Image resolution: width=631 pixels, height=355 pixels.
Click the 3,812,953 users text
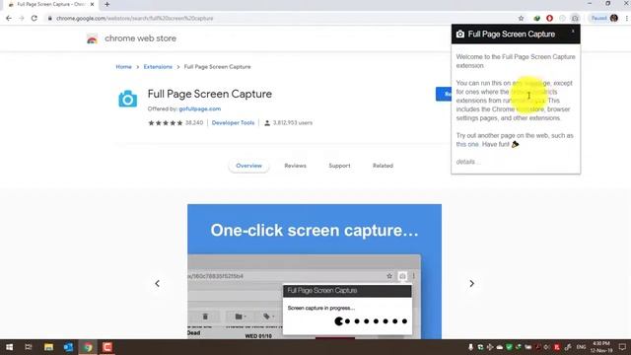pos(293,122)
